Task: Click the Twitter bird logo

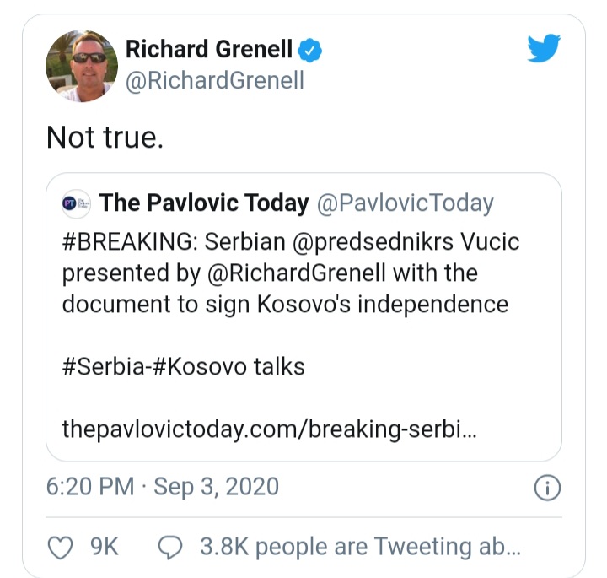Action: pyautogui.click(x=544, y=49)
